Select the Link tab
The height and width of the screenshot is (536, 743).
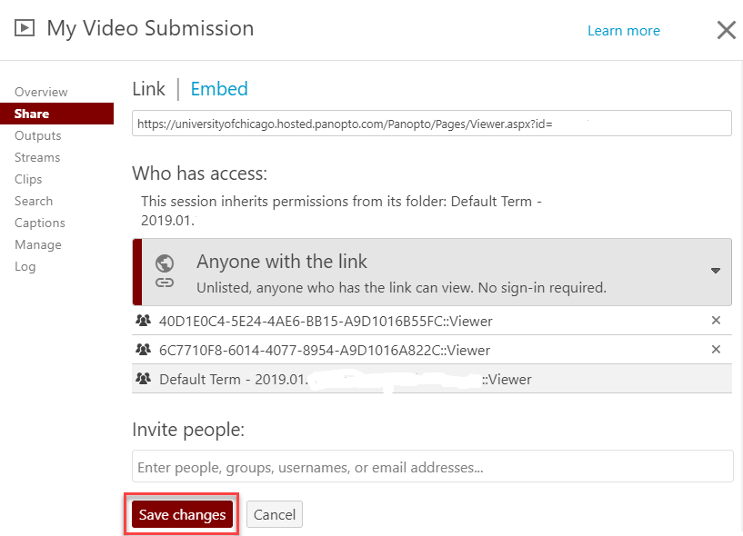click(x=149, y=88)
